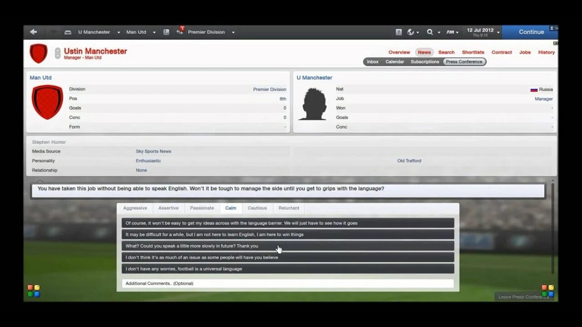This screenshot has width=582, height=327.
Task: Click the Russia nationality flag
Action: click(534, 89)
